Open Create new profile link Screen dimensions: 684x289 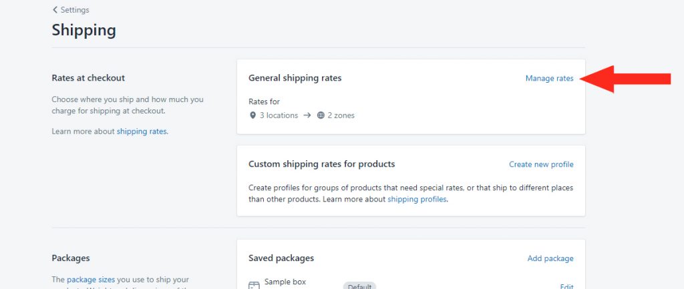[541, 164]
